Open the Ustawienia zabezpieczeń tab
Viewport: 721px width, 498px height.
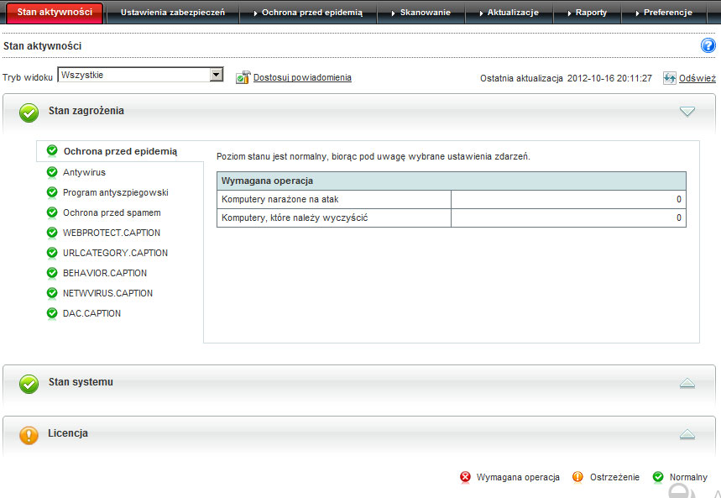172,13
